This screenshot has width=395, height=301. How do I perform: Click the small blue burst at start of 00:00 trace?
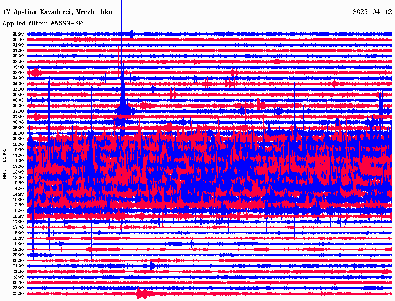click(x=132, y=34)
